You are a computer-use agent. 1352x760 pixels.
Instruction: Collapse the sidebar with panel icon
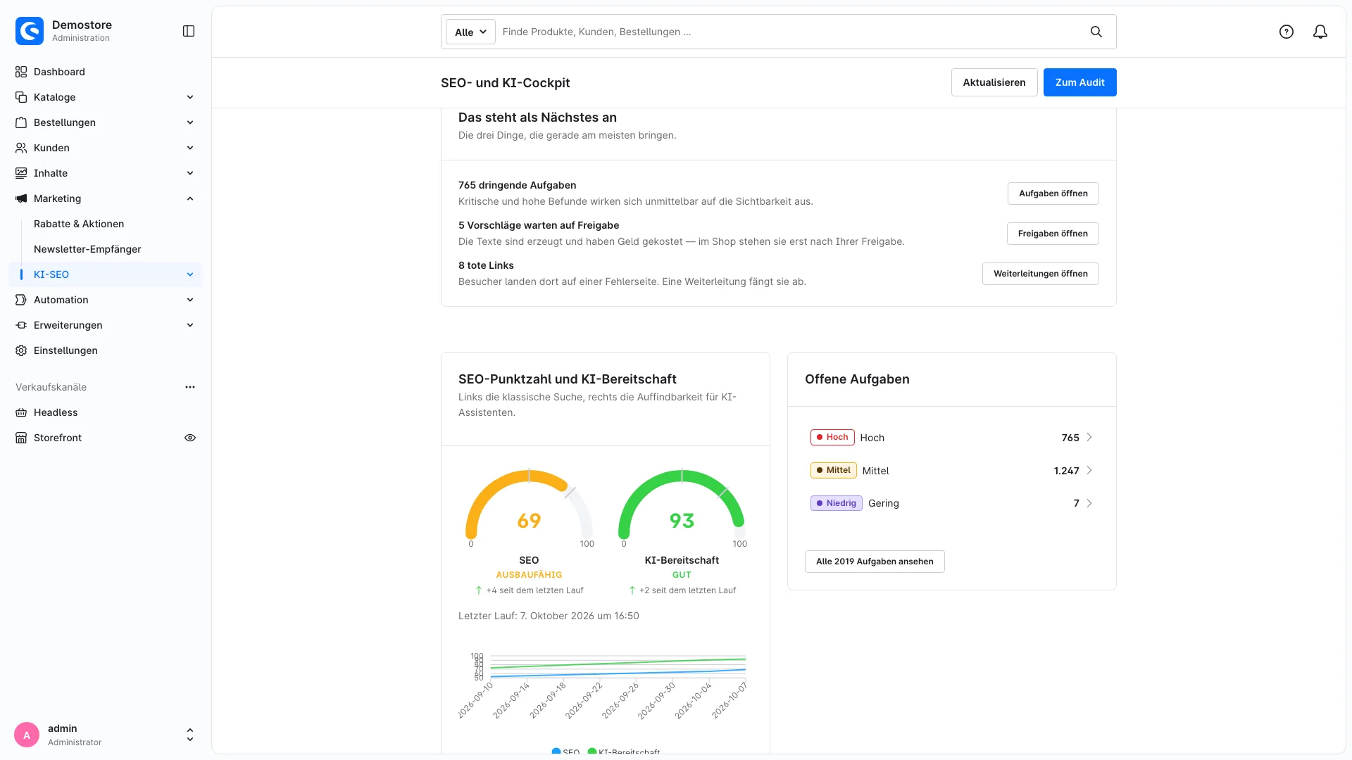(x=189, y=31)
